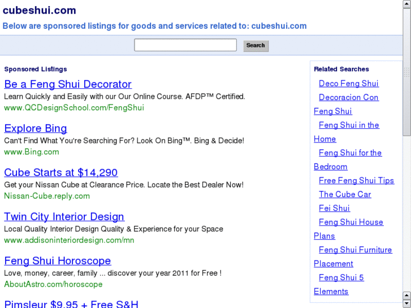Click the AboutAstro.com/horoscope URL
Image resolution: width=411 pixels, height=308 pixels.
pos(53,284)
